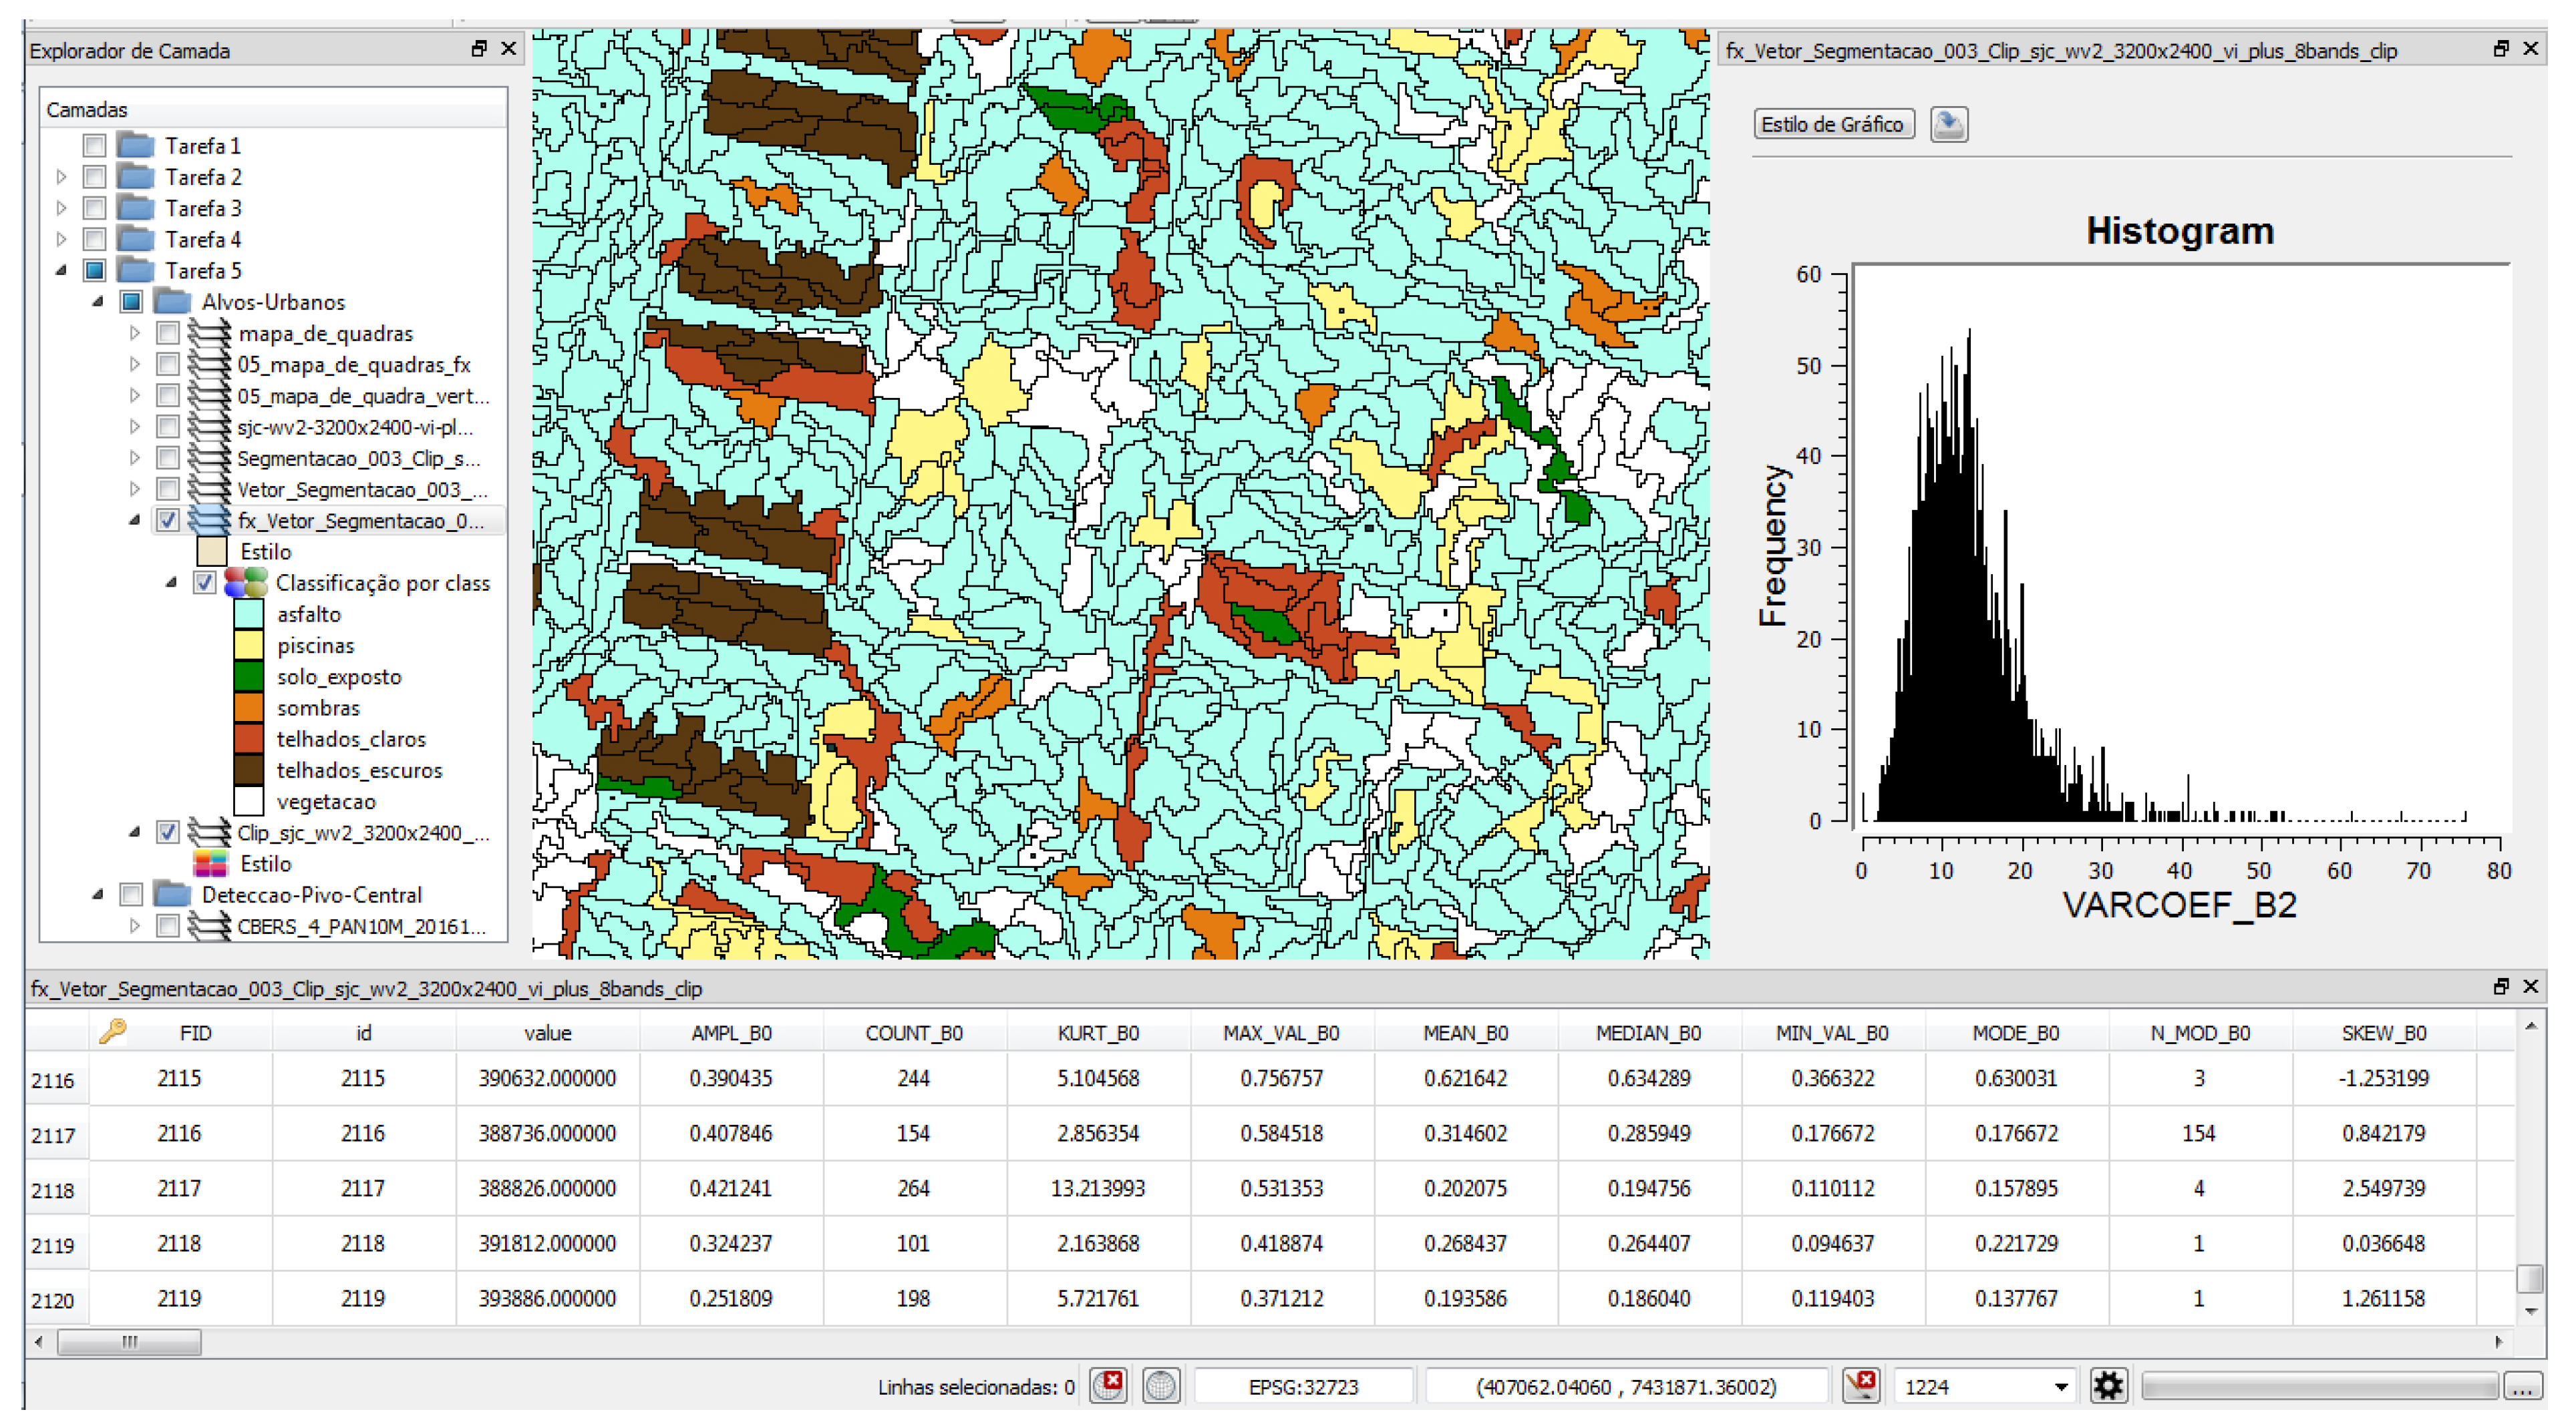This screenshot has height=1428, width=2576.
Task: Uncheck the fx_Vetor_Segmentacao layer checkbox
Action: (x=168, y=519)
